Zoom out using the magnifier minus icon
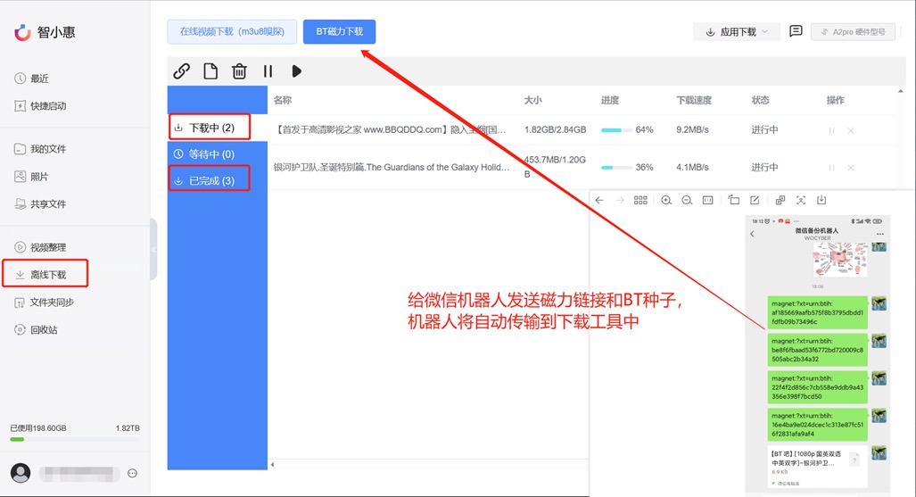The height and width of the screenshot is (497, 916). coord(687,200)
